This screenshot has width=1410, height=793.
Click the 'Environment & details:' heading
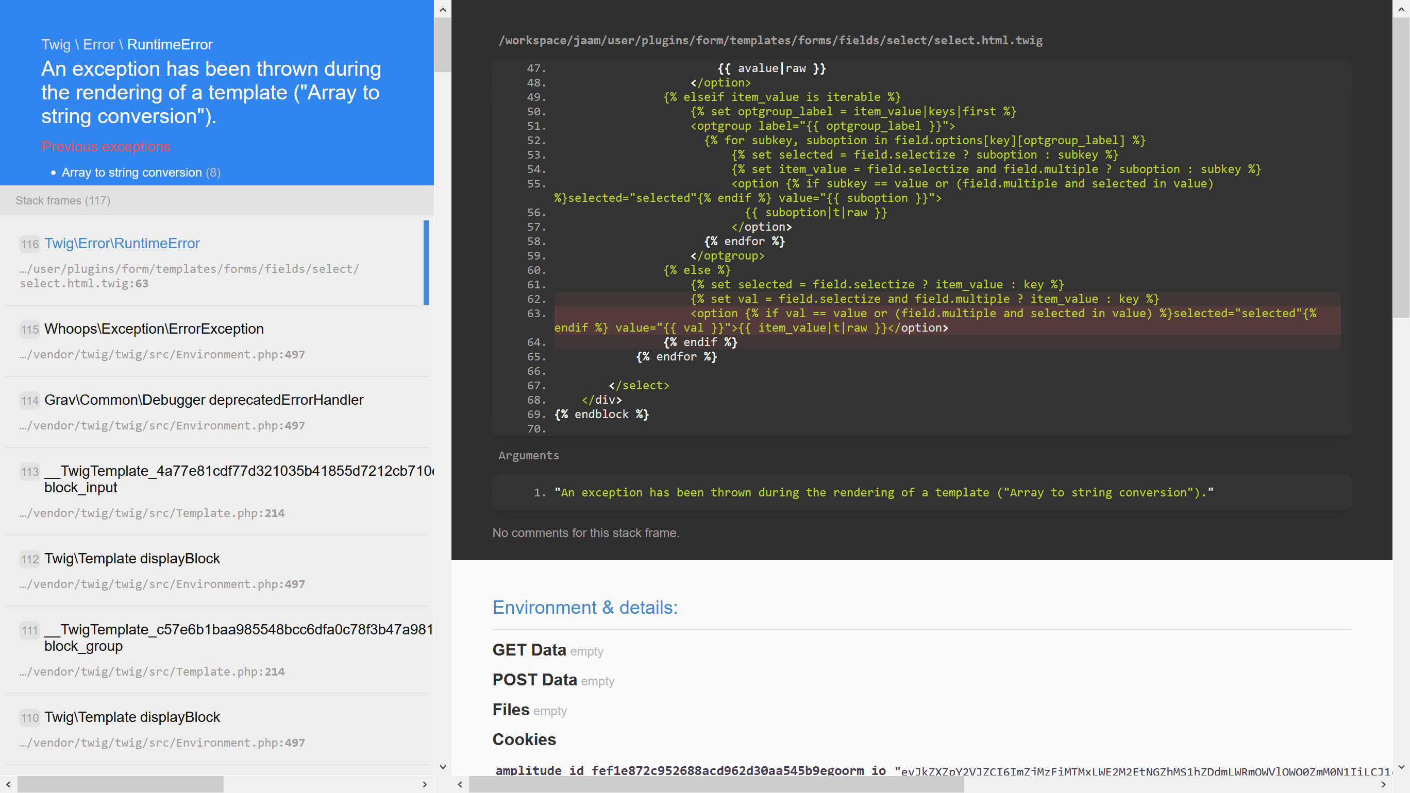pyautogui.click(x=584, y=608)
